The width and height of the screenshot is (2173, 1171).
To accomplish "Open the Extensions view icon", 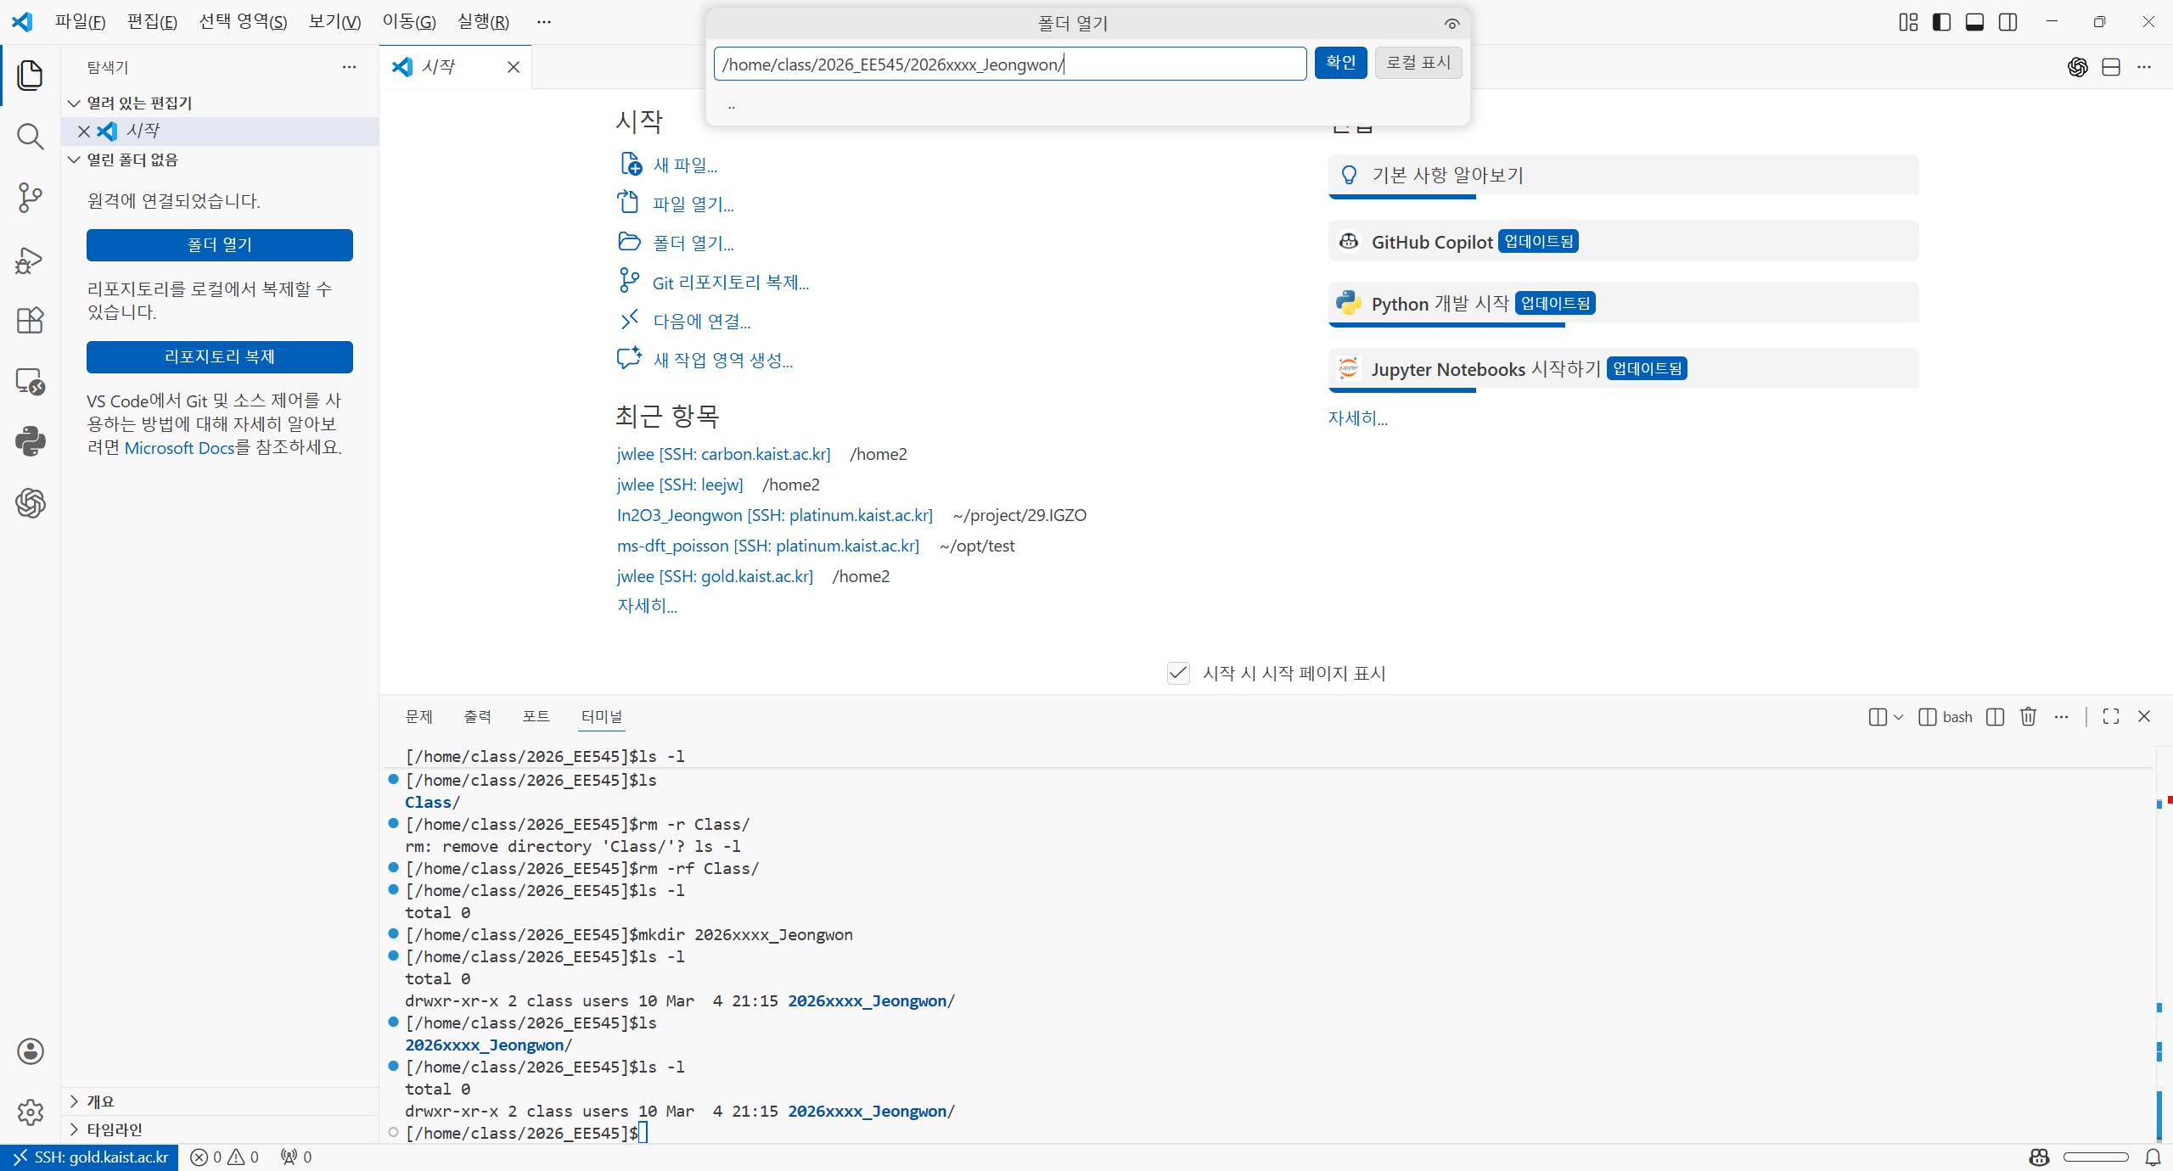I will pos(31,321).
